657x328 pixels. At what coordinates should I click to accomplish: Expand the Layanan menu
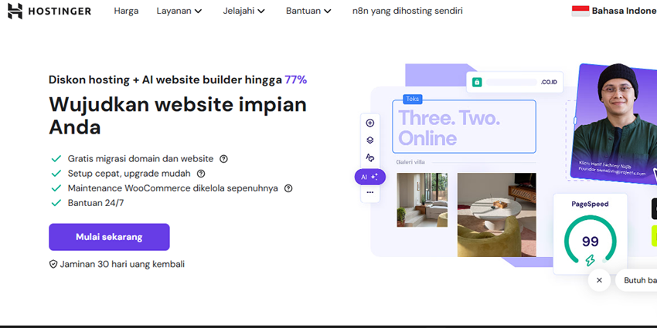[179, 11]
